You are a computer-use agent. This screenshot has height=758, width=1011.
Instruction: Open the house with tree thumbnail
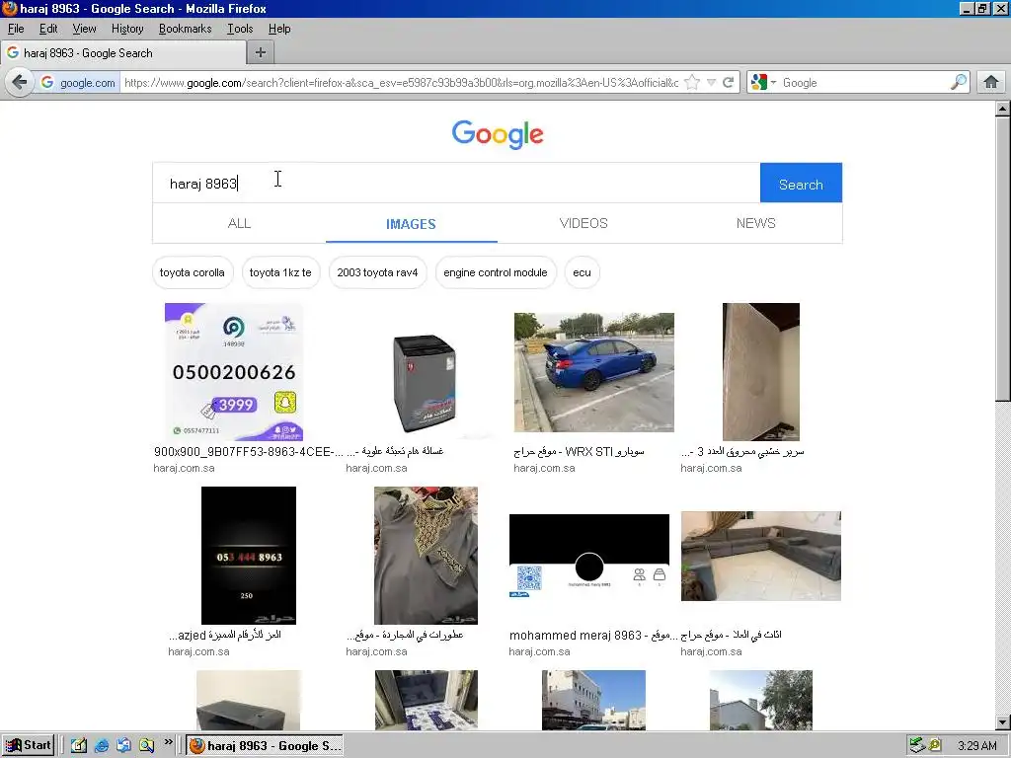[761, 700]
